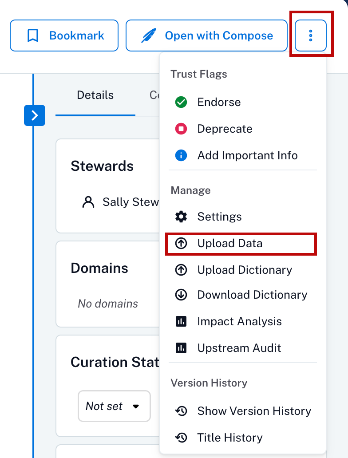Viewport: 348px width, 458px height.
Task: Click Open with Compose button
Action: click(x=206, y=36)
